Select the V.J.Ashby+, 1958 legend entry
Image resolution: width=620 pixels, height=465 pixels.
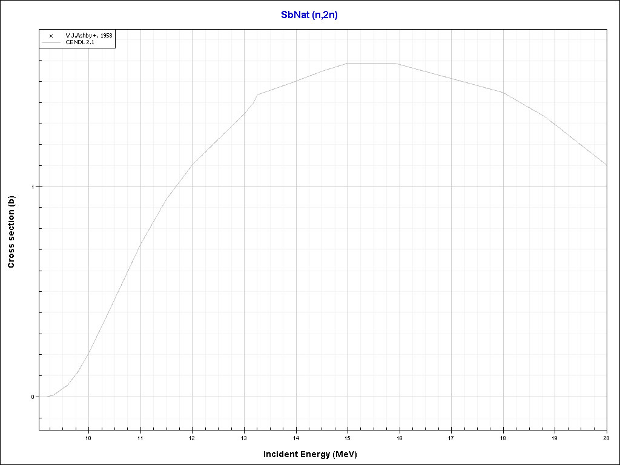(x=88, y=36)
